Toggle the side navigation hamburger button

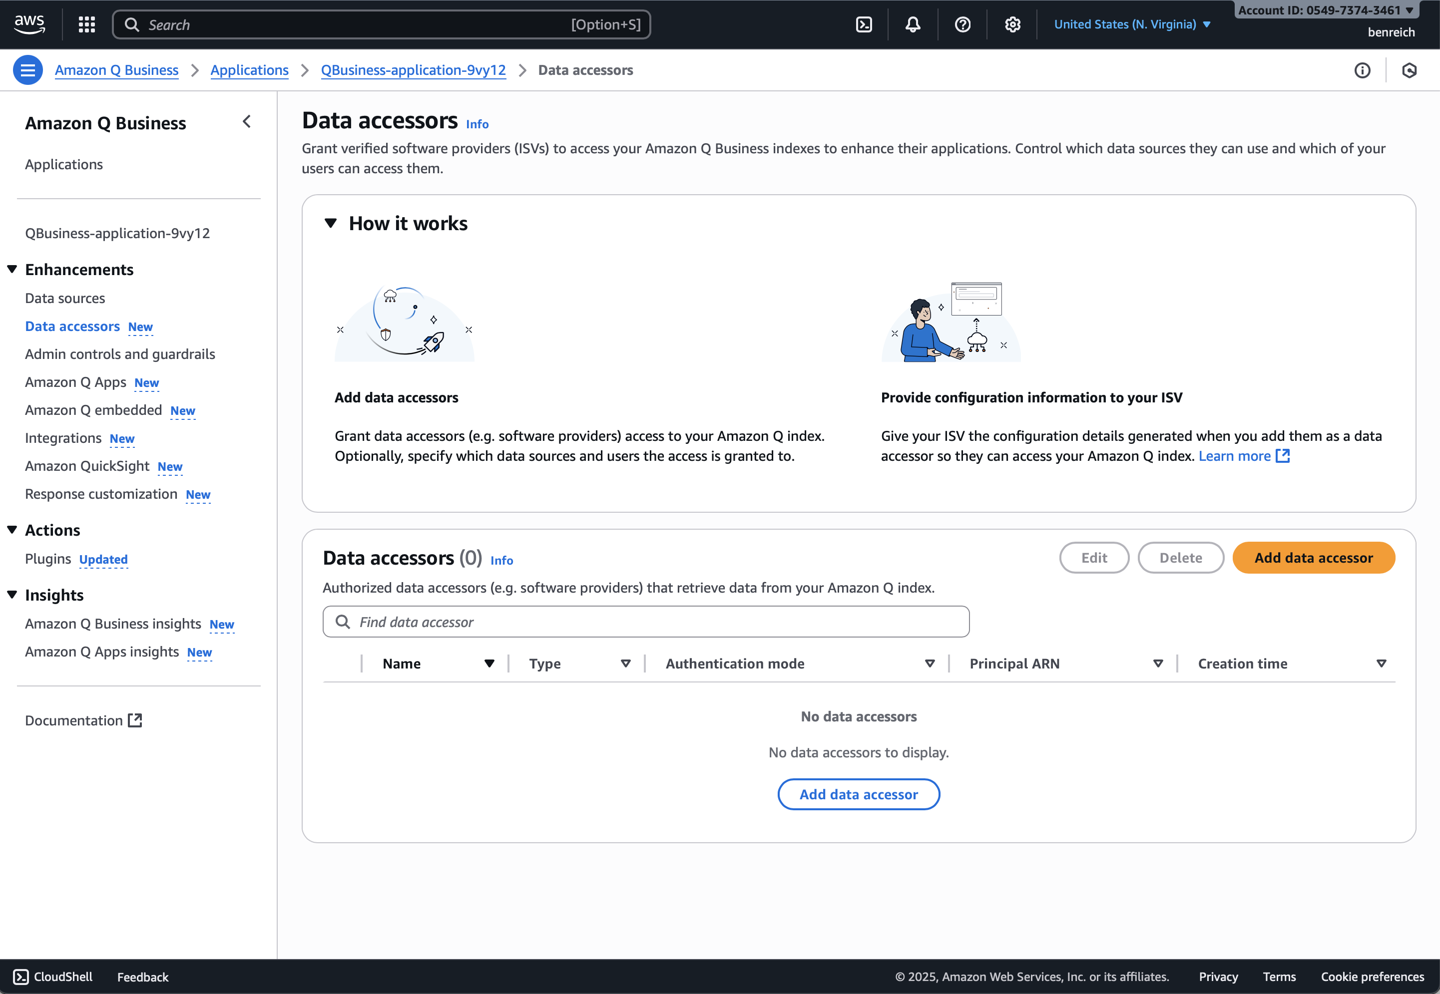pyautogui.click(x=27, y=70)
